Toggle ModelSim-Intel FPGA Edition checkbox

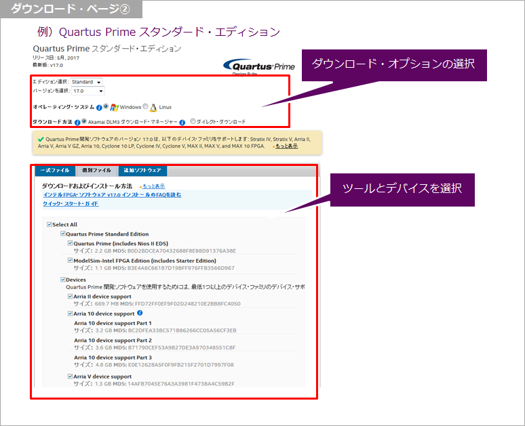[70, 260]
